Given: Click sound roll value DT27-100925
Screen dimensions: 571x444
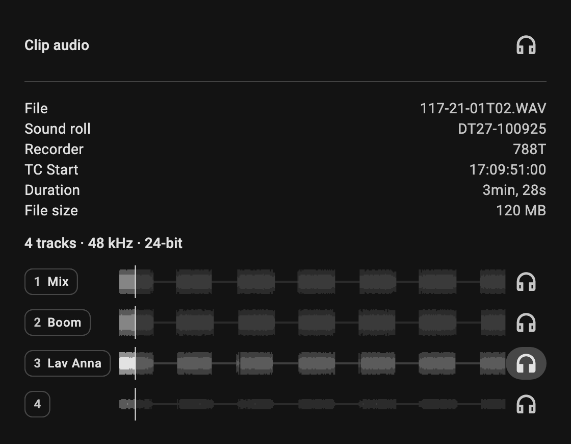Looking at the screenshot, I should click(502, 129).
